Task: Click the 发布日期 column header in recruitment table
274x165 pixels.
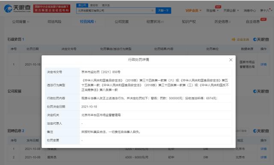Action: pyautogui.click(x=33, y=140)
